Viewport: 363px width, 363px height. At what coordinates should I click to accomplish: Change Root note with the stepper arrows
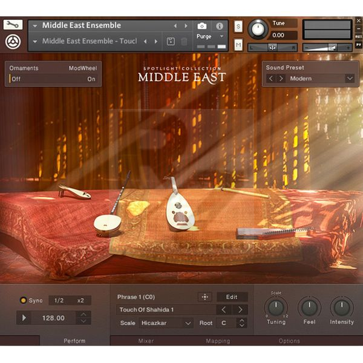(241, 323)
